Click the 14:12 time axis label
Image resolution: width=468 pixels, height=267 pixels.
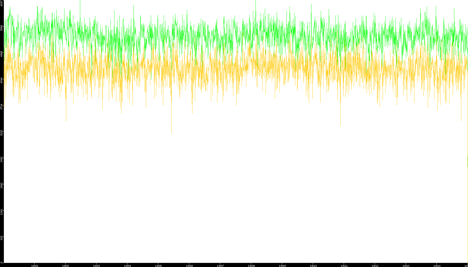(375, 265)
